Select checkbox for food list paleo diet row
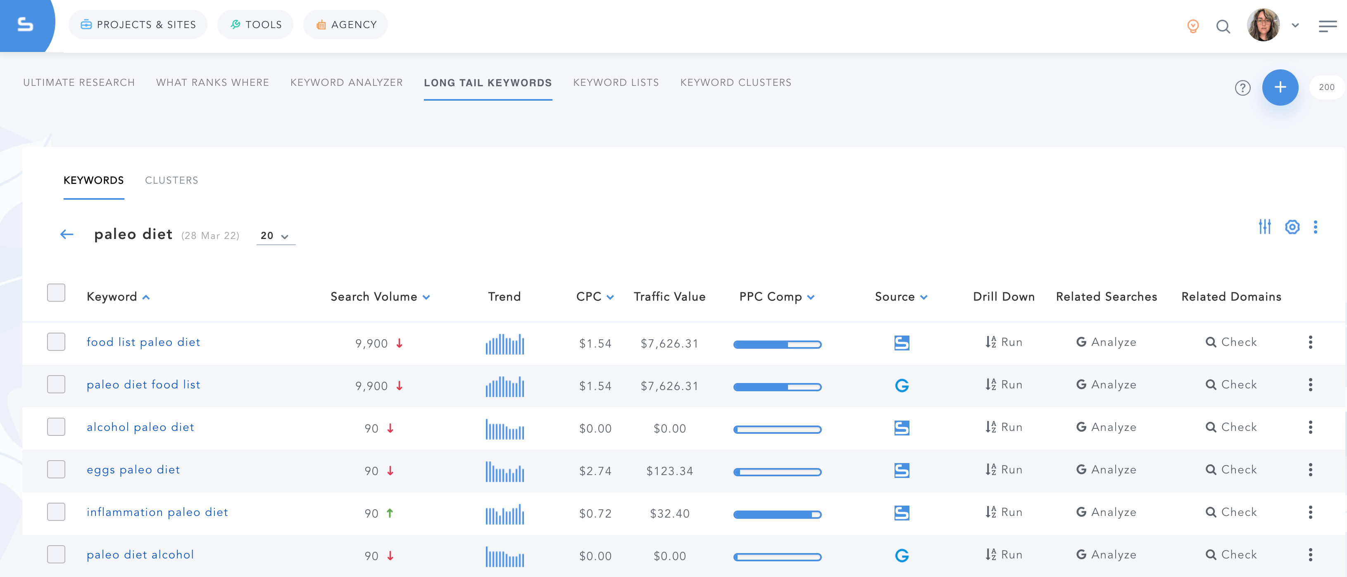Screen dimensions: 1347x577 pyautogui.click(x=56, y=342)
